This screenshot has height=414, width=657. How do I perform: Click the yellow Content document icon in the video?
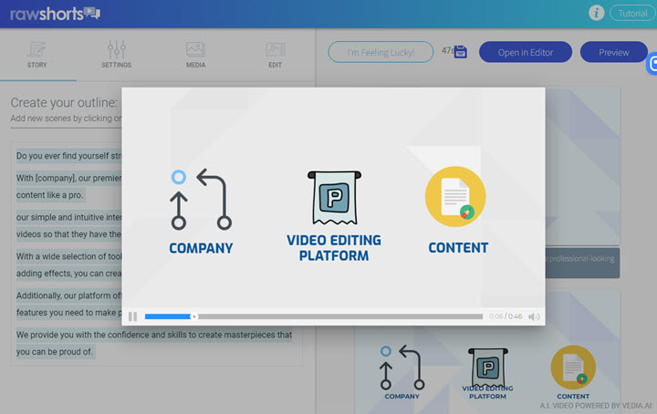455,196
